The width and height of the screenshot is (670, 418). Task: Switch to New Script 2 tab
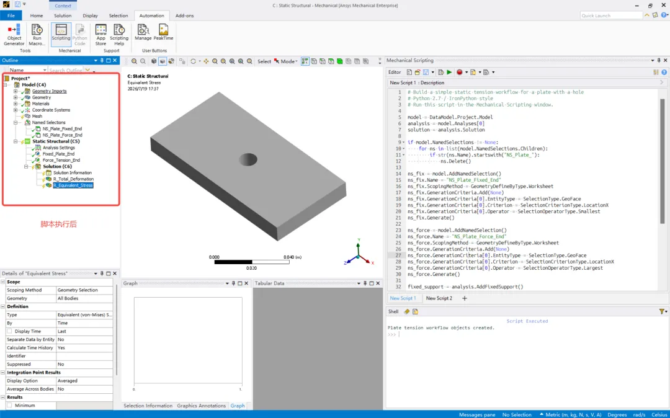pos(439,298)
